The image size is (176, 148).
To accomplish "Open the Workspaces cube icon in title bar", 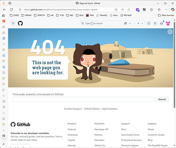I will [x=10, y=3].
